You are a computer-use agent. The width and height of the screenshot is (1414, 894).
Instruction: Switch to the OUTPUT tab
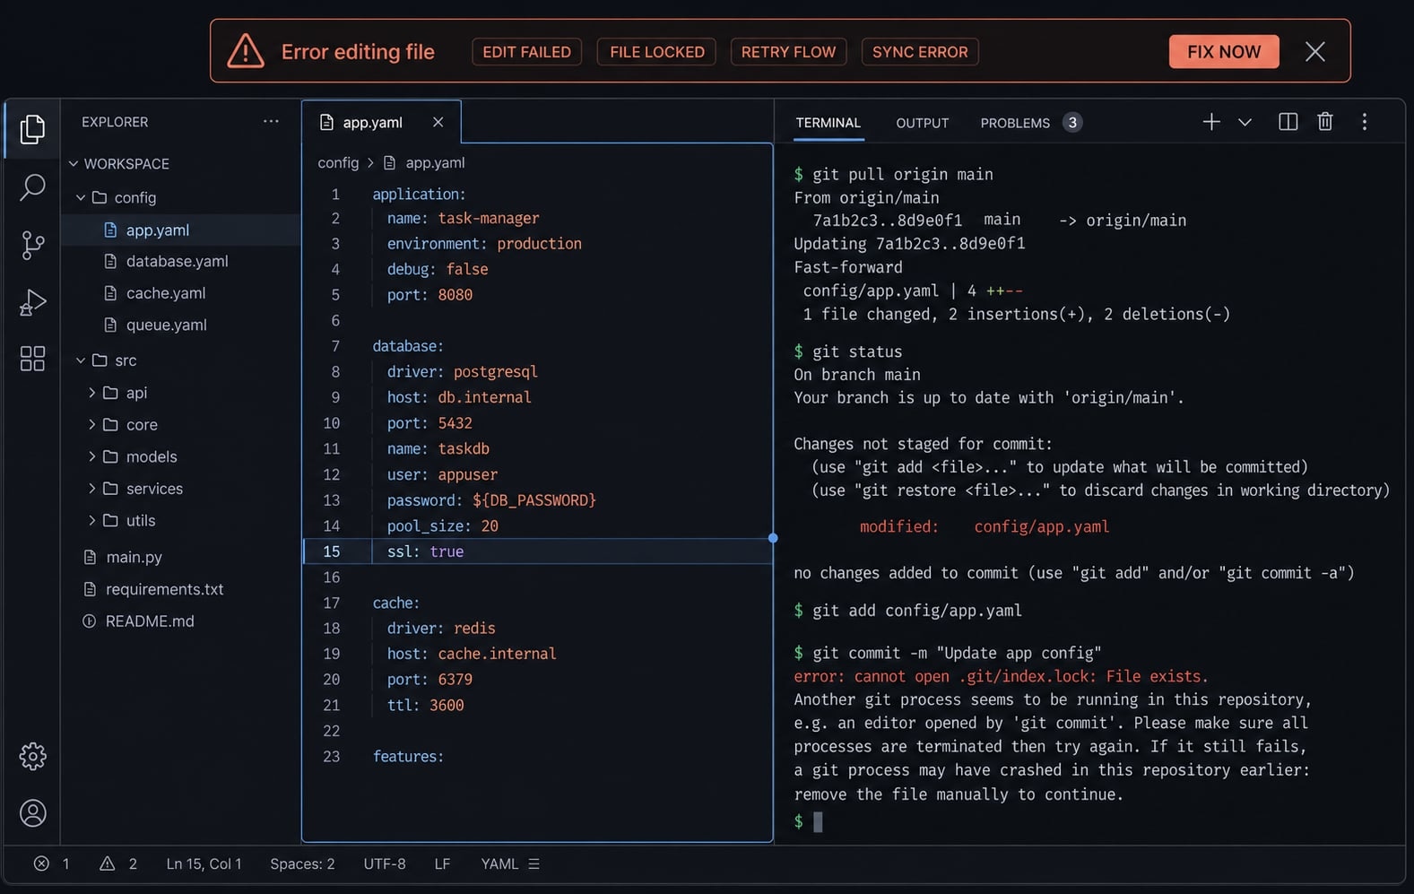click(922, 123)
